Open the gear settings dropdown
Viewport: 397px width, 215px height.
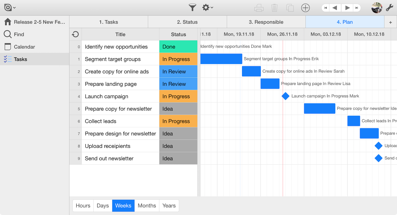click(207, 8)
